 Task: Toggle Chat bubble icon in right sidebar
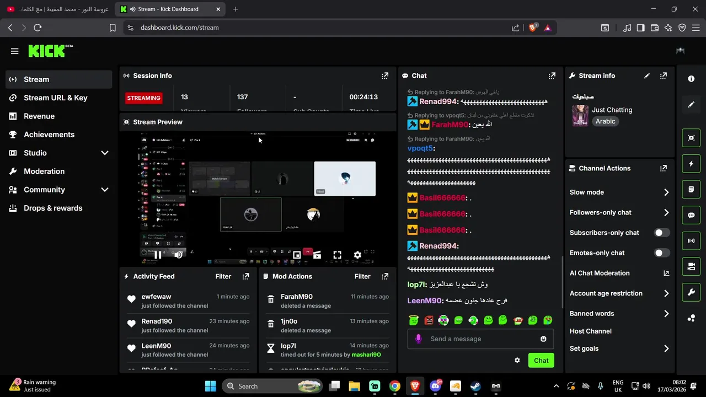click(691, 215)
